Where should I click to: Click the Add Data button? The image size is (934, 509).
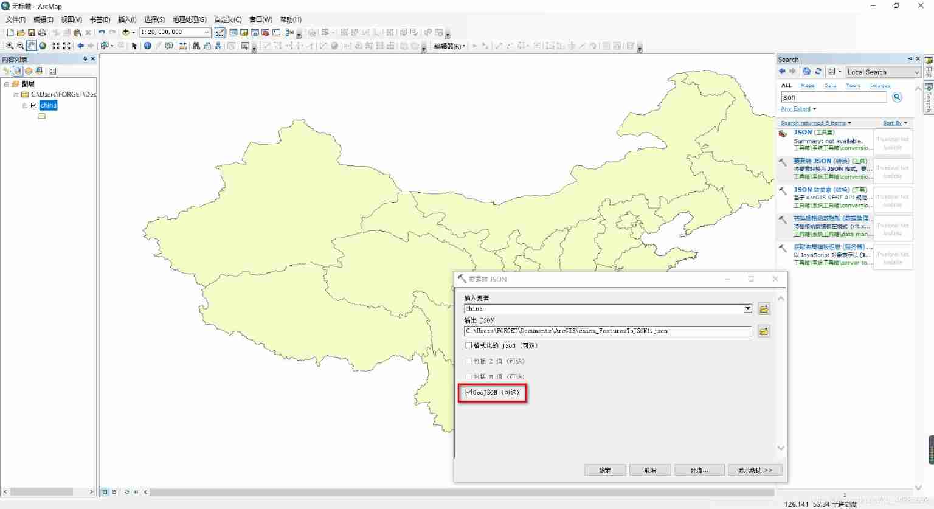tap(126, 32)
